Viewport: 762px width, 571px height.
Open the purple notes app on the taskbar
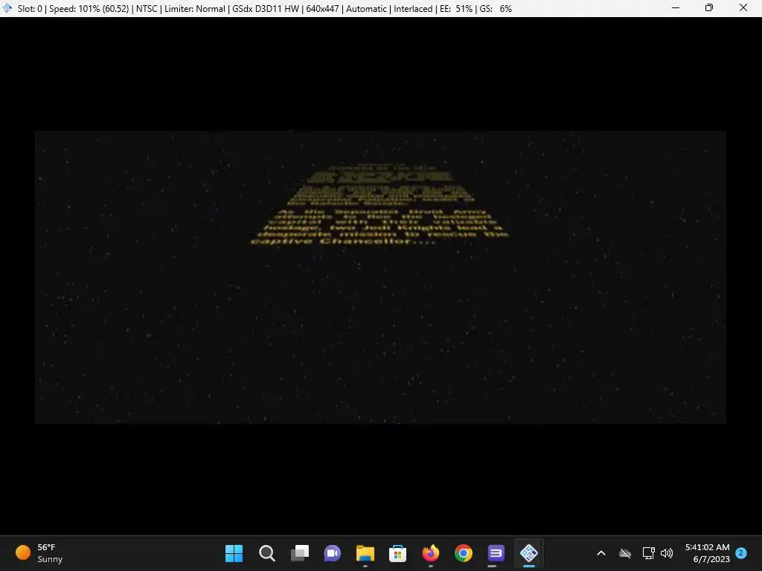[496, 553]
